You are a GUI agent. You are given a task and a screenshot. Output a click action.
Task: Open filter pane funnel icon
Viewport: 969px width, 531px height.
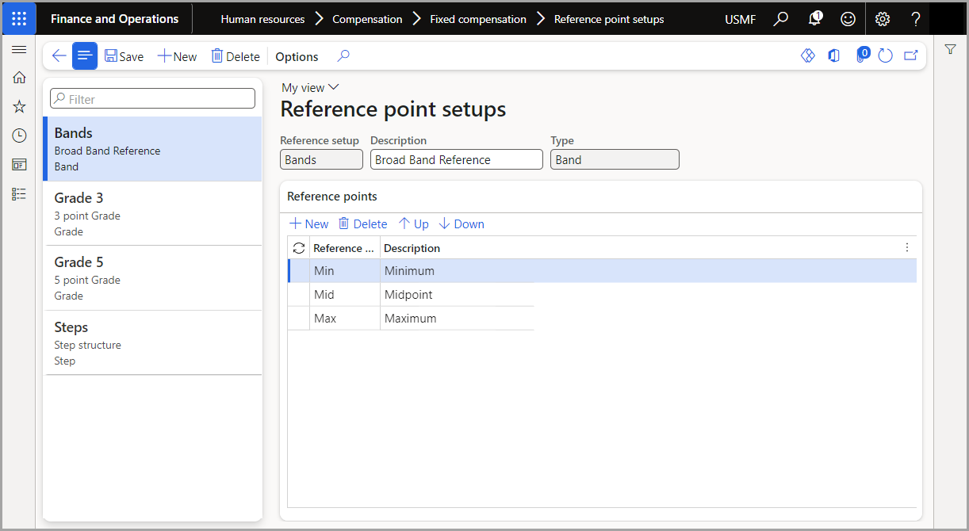coord(951,49)
